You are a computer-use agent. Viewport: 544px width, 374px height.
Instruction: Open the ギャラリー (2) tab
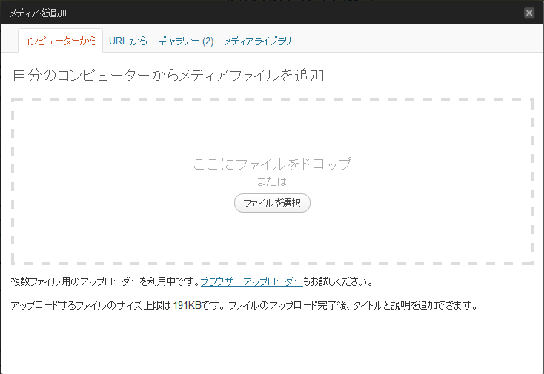tap(185, 41)
